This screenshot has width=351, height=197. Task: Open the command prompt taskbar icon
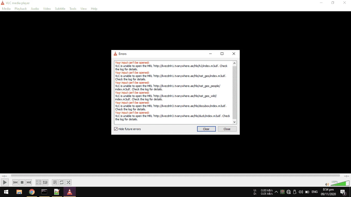[44, 192]
